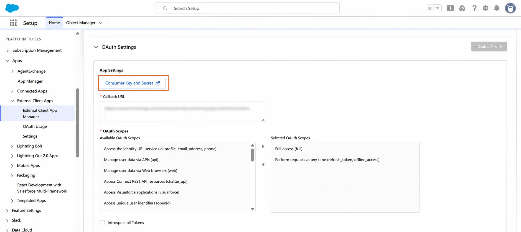Click the add scope right arrow
The height and width of the screenshot is (232, 521).
263,146
